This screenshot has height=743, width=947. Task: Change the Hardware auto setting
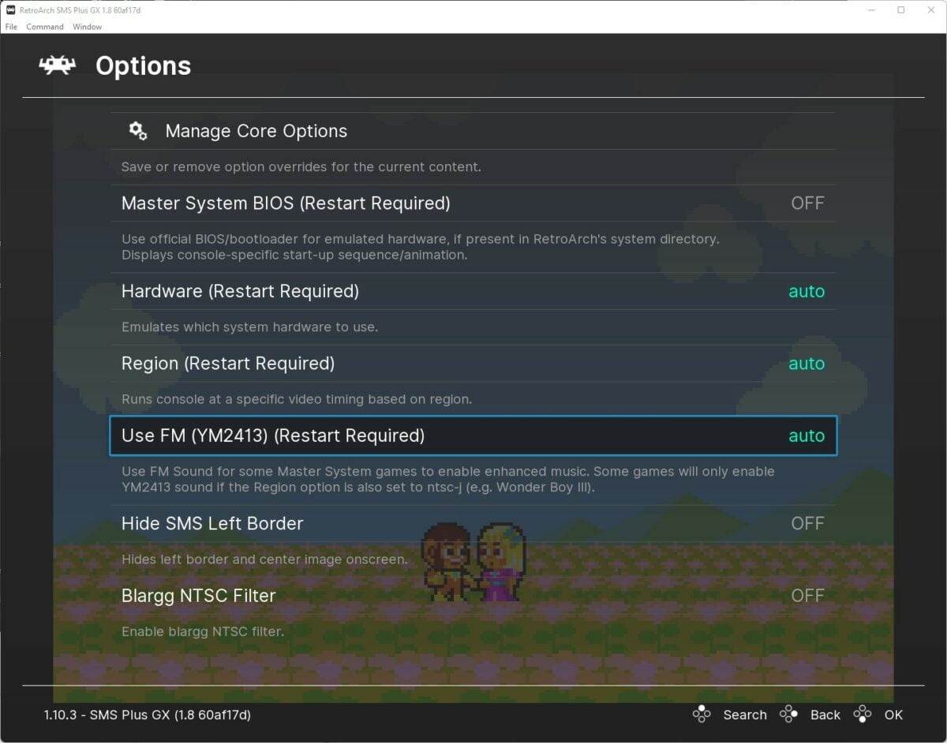tap(806, 291)
